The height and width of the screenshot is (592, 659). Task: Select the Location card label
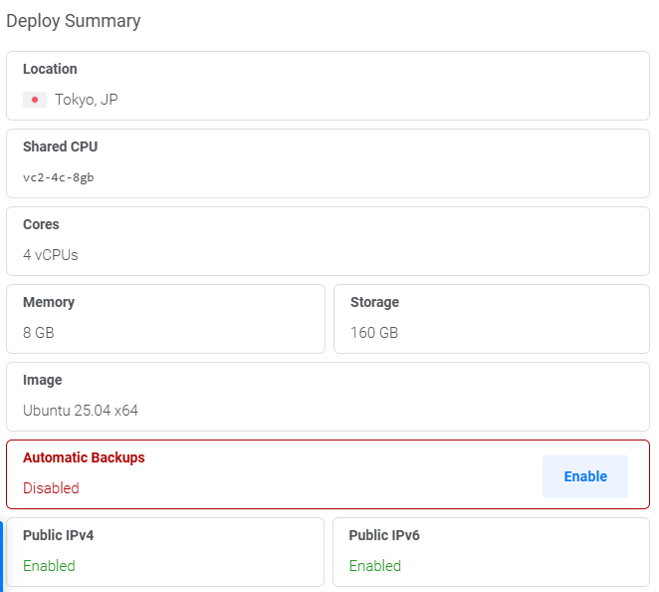50,69
